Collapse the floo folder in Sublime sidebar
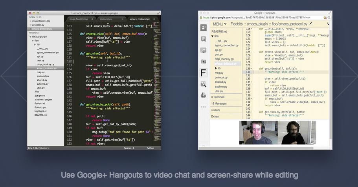Image resolution: width=358 pixels, height=187 pixels. tap(33, 40)
